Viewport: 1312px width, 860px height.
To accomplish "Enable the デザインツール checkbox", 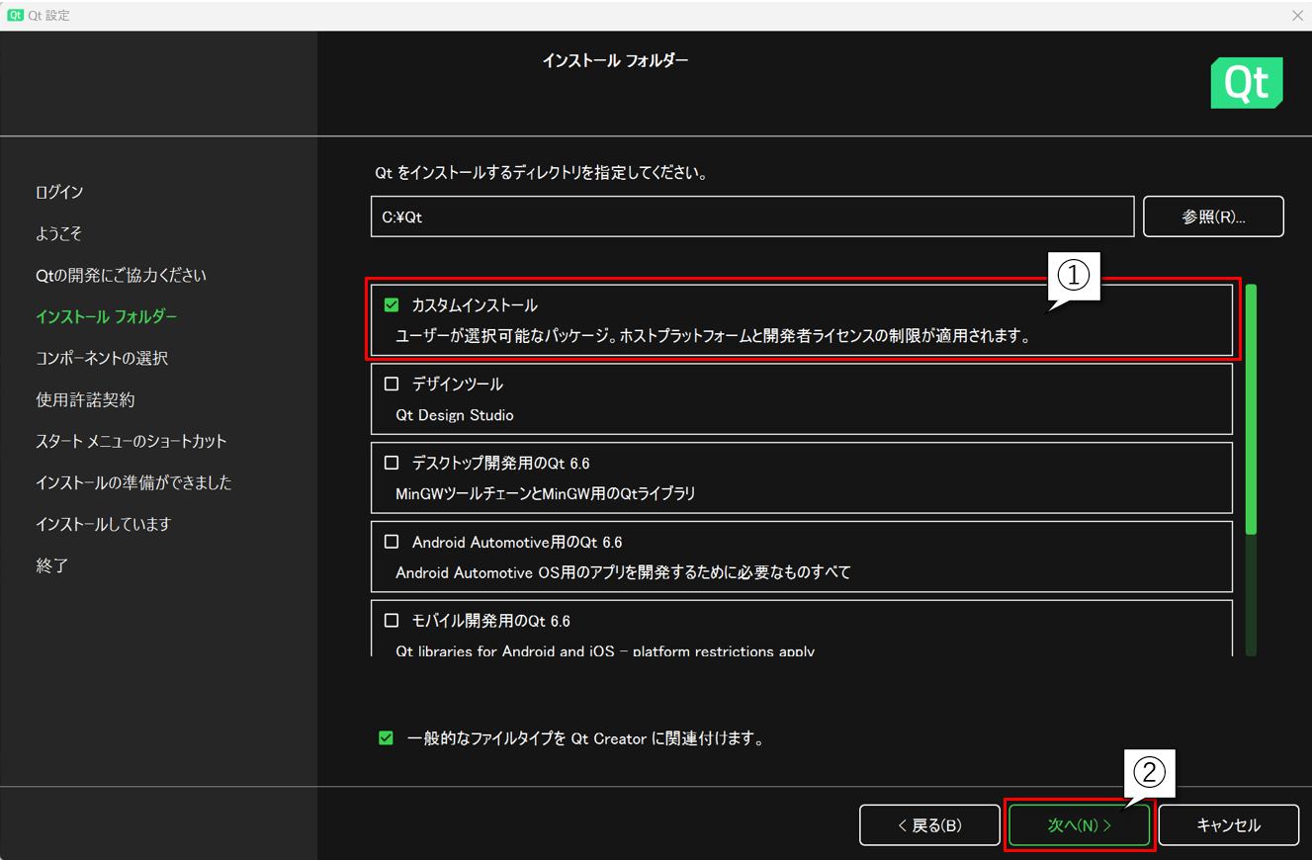I will pos(392,384).
